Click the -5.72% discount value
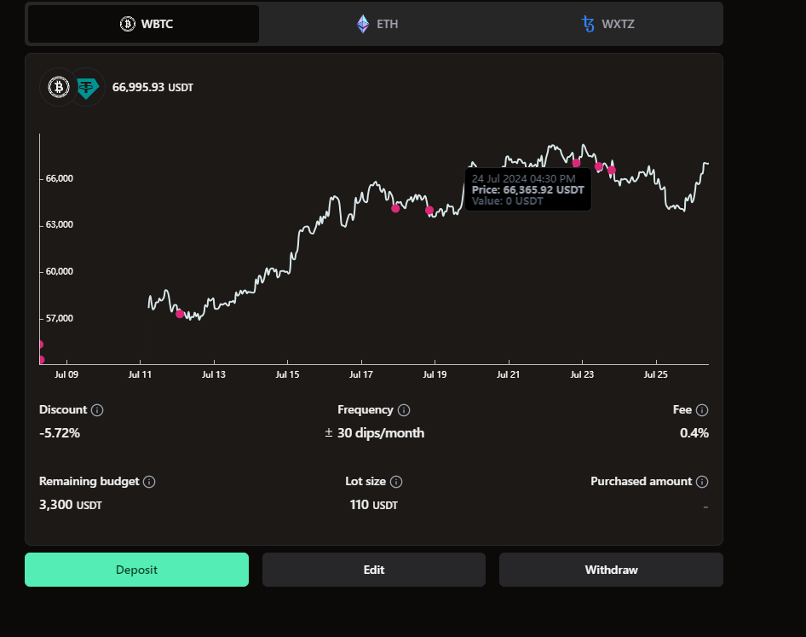This screenshot has height=637, width=806. coord(60,433)
